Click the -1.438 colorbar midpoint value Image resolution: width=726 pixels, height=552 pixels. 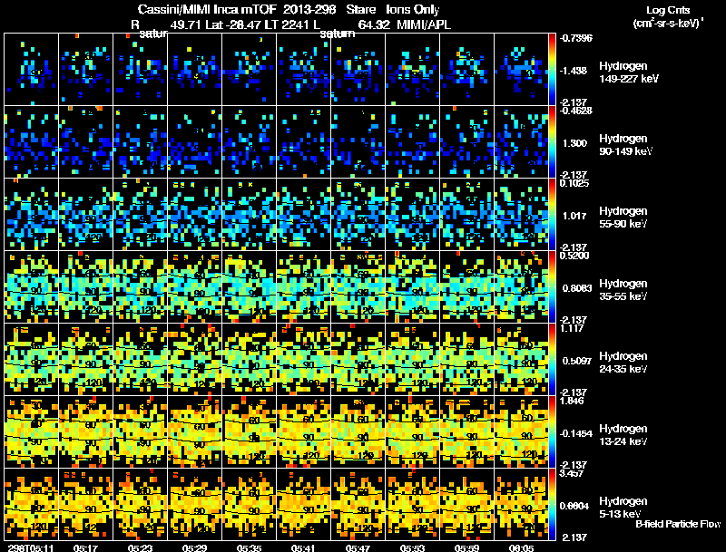[574, 71]
